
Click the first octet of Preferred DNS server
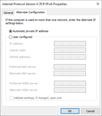pyautogui.click(x=58, y=67)
